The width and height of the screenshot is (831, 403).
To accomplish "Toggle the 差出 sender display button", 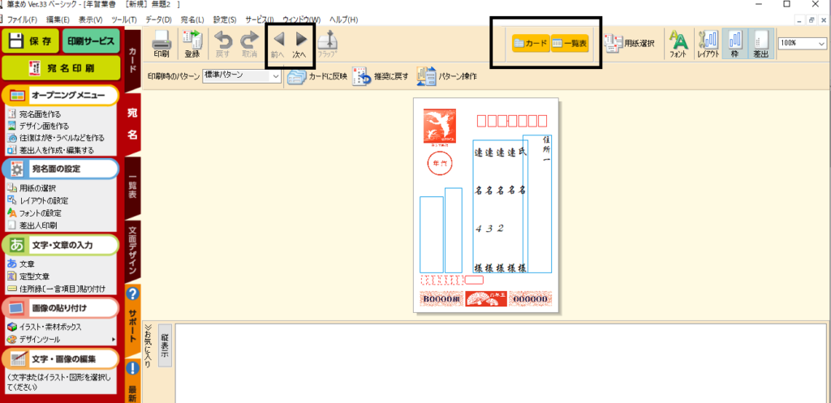I will point(760,43).
